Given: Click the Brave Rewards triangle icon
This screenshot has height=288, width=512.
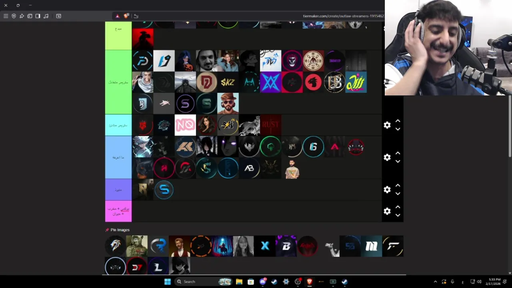Looking at the screenshot, I should [x=117, y=16].
